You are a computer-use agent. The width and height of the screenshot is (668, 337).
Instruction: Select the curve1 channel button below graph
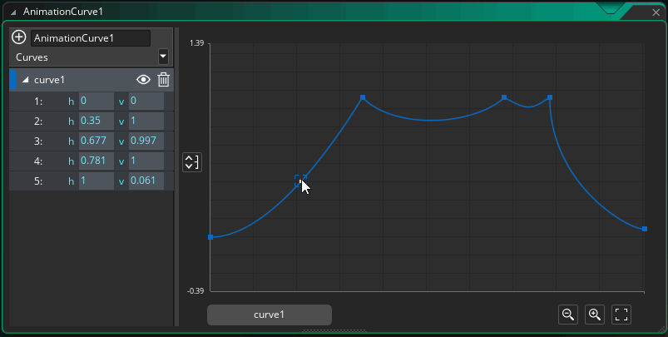270,315
